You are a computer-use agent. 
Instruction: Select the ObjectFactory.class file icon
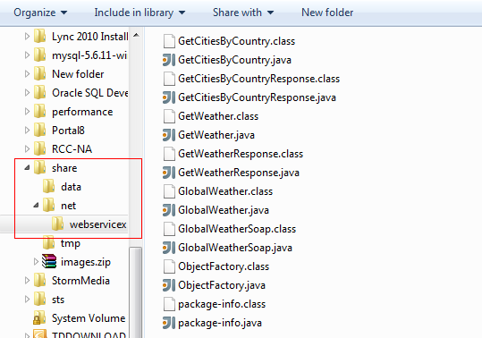click(169, 266)
